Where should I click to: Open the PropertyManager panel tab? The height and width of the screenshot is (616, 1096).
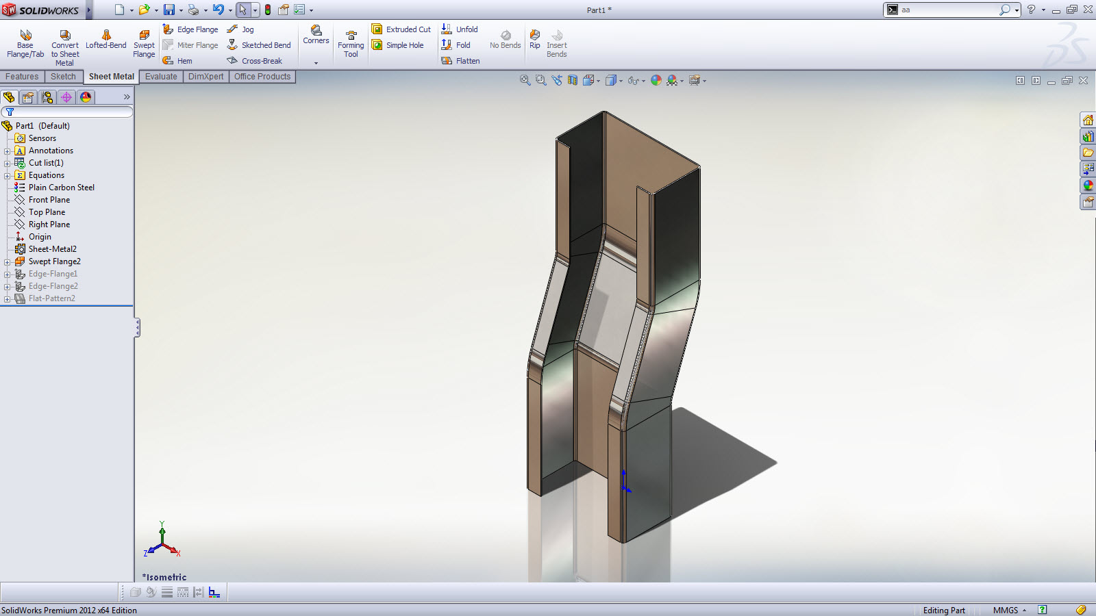(x=28, y=97)
